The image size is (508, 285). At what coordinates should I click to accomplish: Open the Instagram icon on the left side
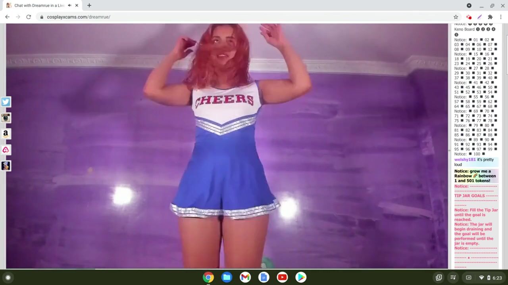click(6, 118)
